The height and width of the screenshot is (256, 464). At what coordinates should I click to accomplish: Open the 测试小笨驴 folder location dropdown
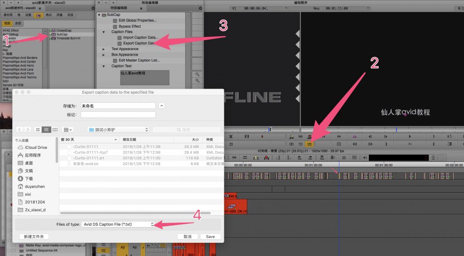point(118,130)
